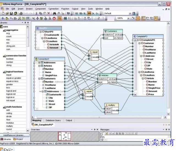Click the New file icon in the toolbar
This screenshot has height=151, width=177.
3,13
